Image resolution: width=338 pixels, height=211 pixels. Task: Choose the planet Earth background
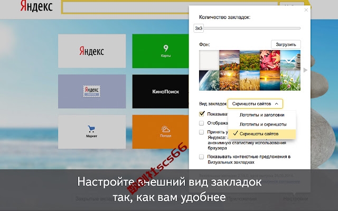point(209,80)
